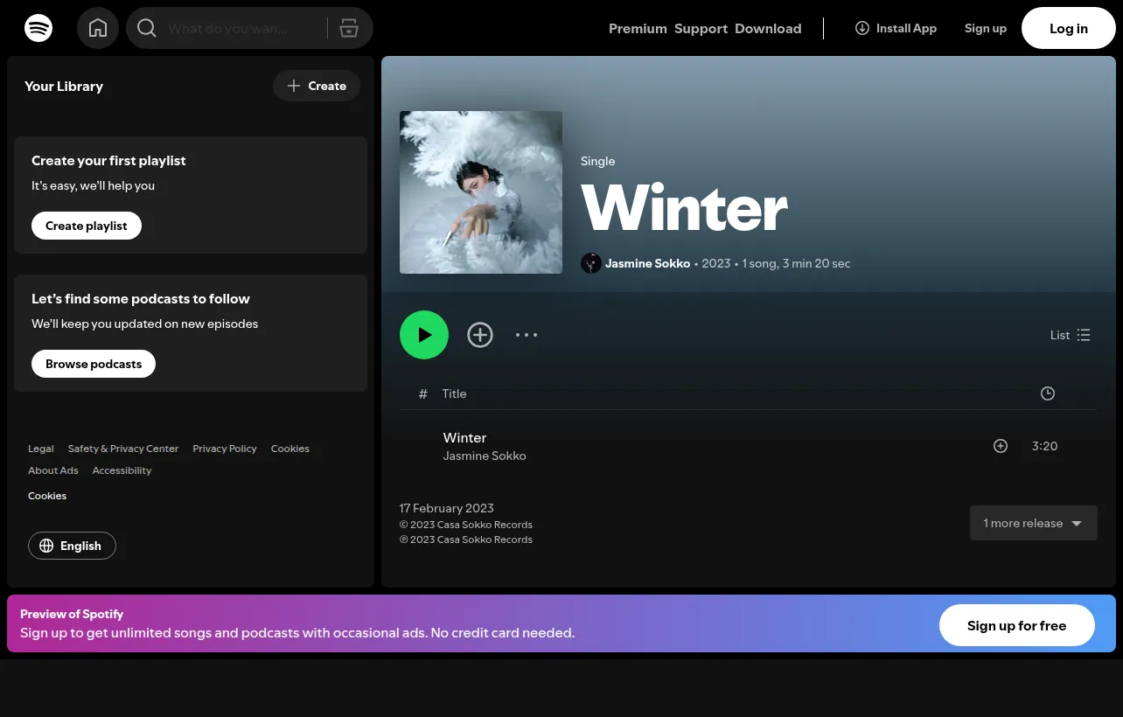1123x717 pixels.
Task: Select the Winter track title
Action: [464, 437]
